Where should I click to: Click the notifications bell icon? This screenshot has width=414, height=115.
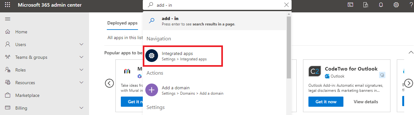pos(381,5)
